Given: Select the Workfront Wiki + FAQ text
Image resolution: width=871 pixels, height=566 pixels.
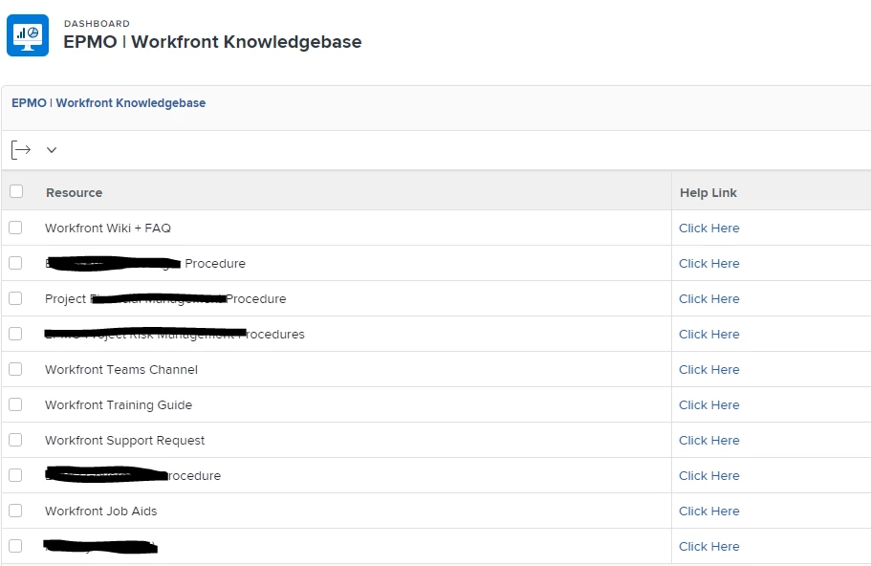Looking at the screenshot, I should point(108,229).
